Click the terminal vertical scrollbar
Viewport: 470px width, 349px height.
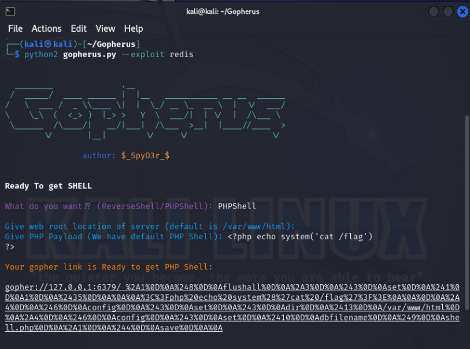tap(467, 213)
